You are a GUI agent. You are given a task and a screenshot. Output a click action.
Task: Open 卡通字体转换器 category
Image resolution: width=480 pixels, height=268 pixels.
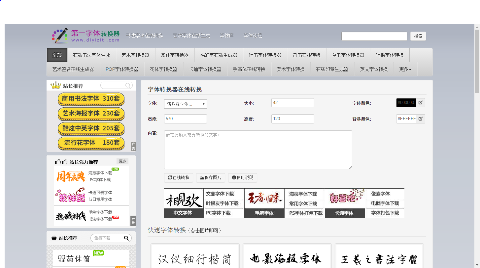pyautogui.click(x=205, y=69)
